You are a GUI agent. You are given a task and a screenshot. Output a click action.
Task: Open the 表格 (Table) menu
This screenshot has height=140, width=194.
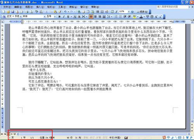coord(73,7)
